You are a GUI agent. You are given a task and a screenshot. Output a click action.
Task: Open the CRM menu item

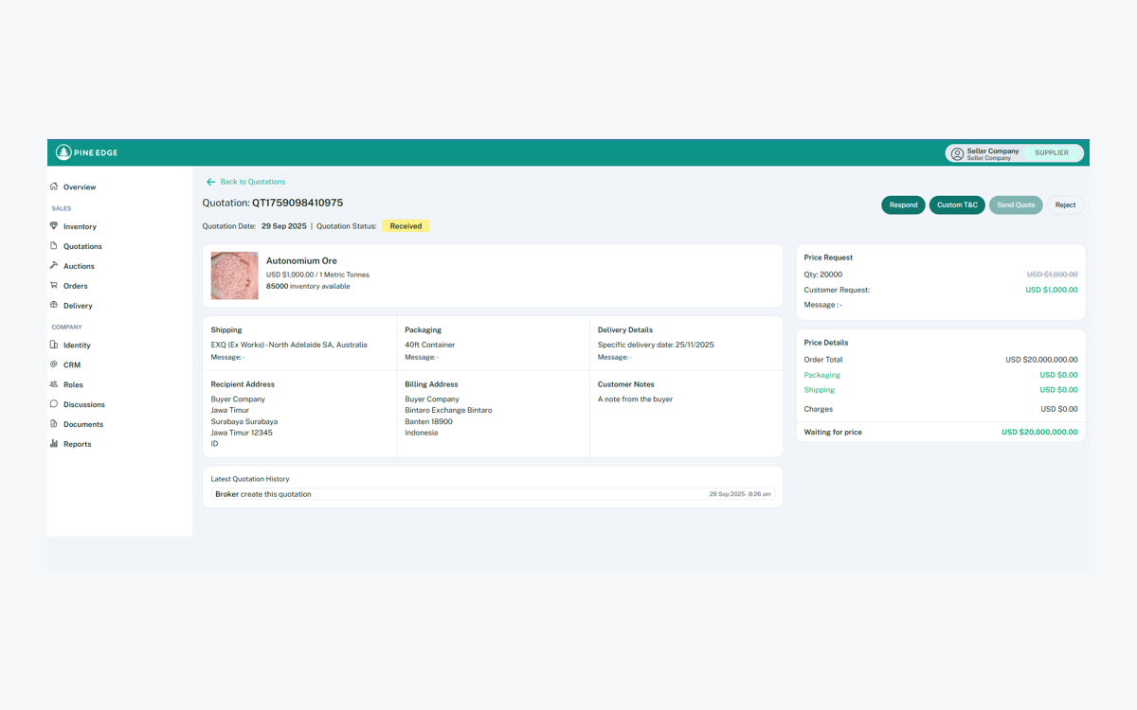[71, 364]
